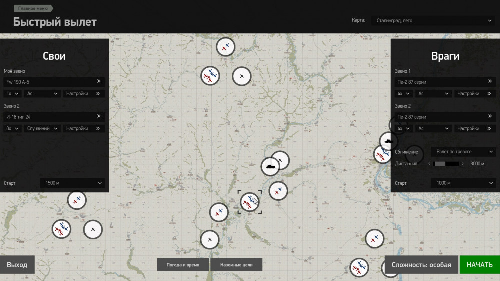Open 4x count dropdown for enemy Звено 2

coord(403,129)
